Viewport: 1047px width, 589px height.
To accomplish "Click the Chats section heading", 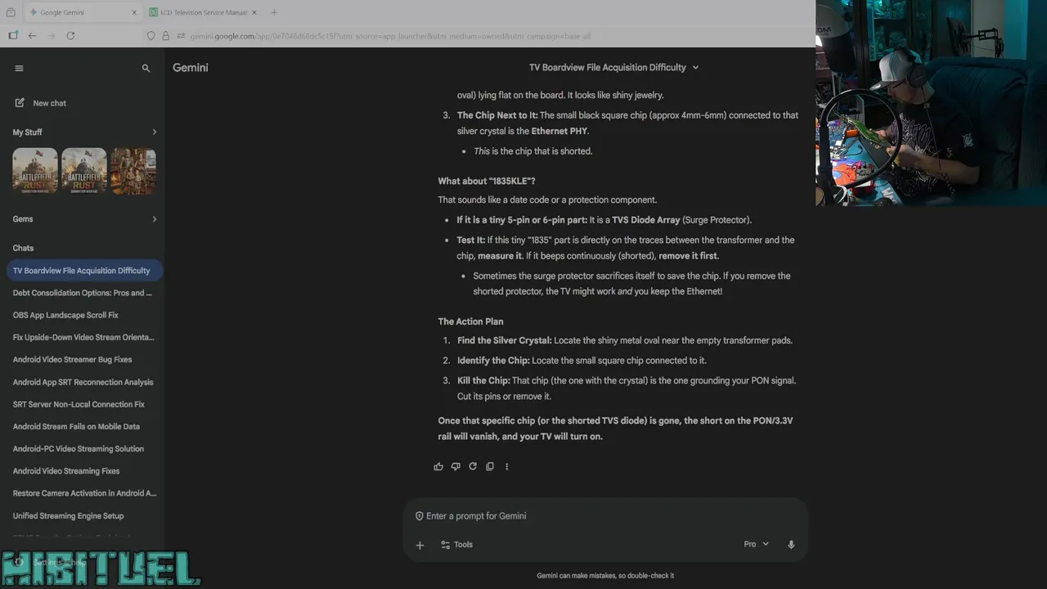I will pos(23,248).
